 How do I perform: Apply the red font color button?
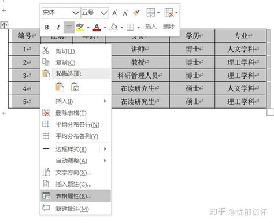point(97,27)
